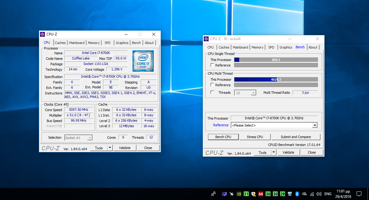Click the Multi Thread Ratio field showing 7.64
Viewport: 369px width, 200px height.
coord(305,93)
